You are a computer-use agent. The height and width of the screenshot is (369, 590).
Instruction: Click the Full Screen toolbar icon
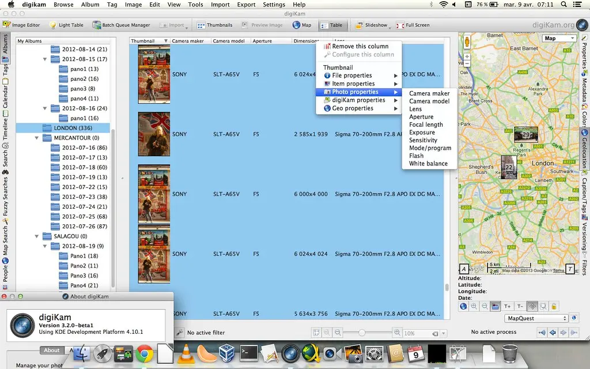tap(413, 25)
